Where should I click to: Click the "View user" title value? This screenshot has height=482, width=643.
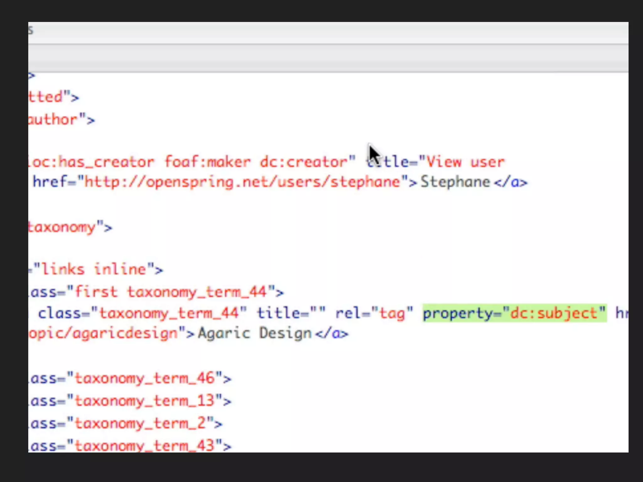465,162
